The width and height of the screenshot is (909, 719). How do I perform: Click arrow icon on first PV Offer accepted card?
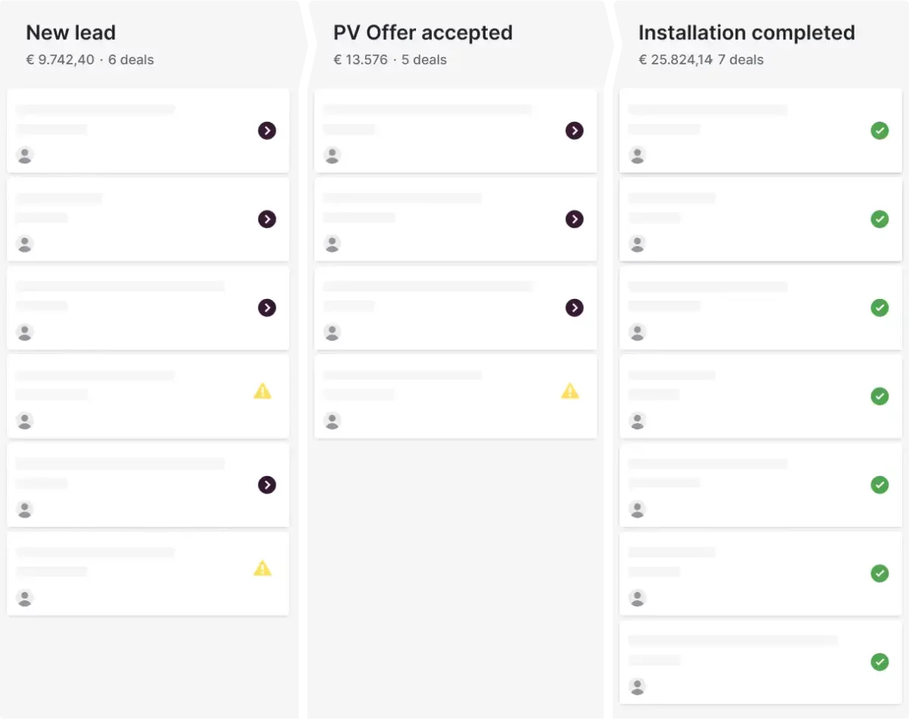575,131
